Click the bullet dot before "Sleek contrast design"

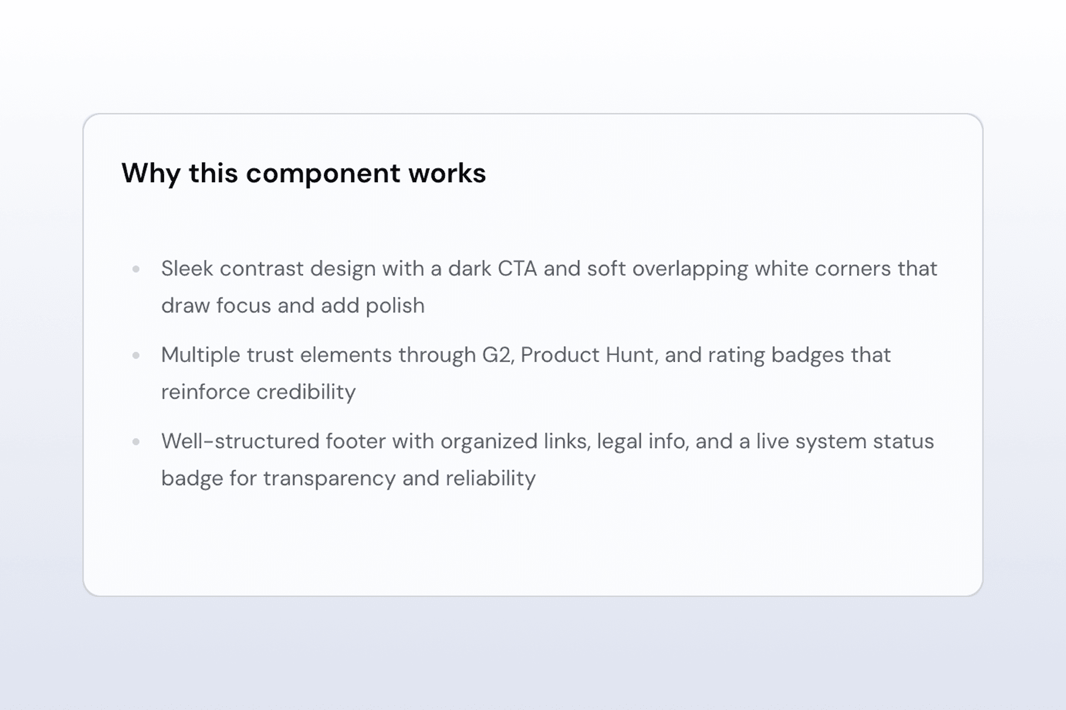(x=136, y=269)
